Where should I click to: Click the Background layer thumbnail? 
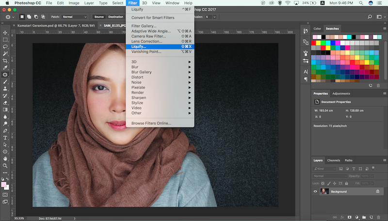(324, 191)
